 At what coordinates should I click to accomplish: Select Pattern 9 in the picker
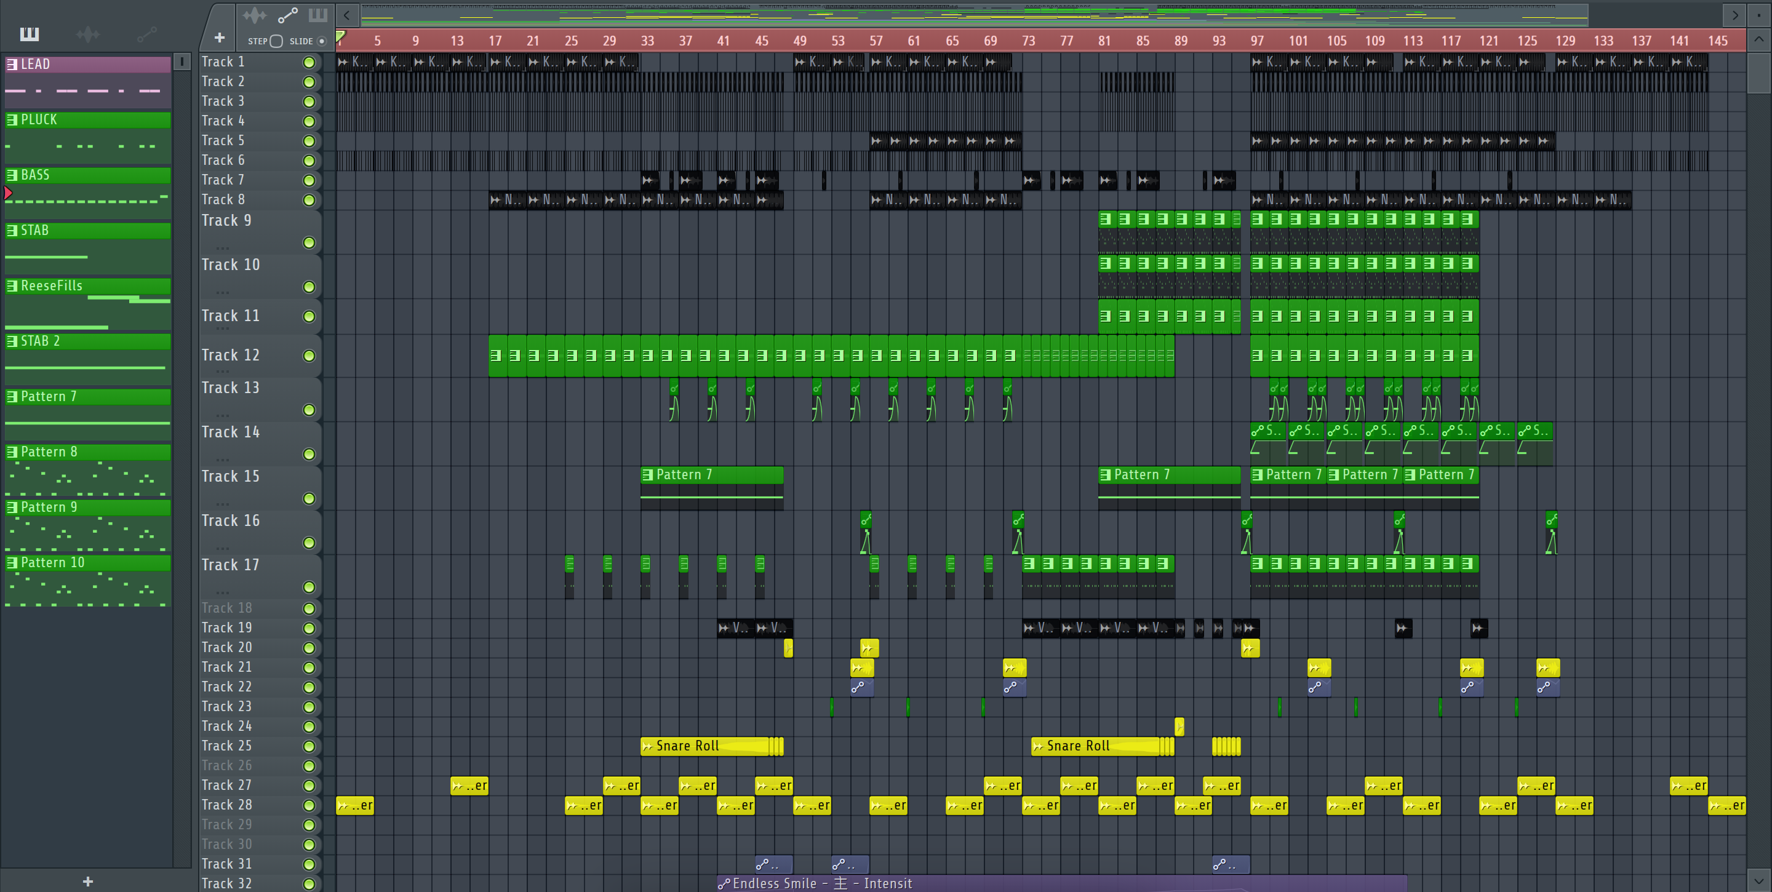click(87, 525)
